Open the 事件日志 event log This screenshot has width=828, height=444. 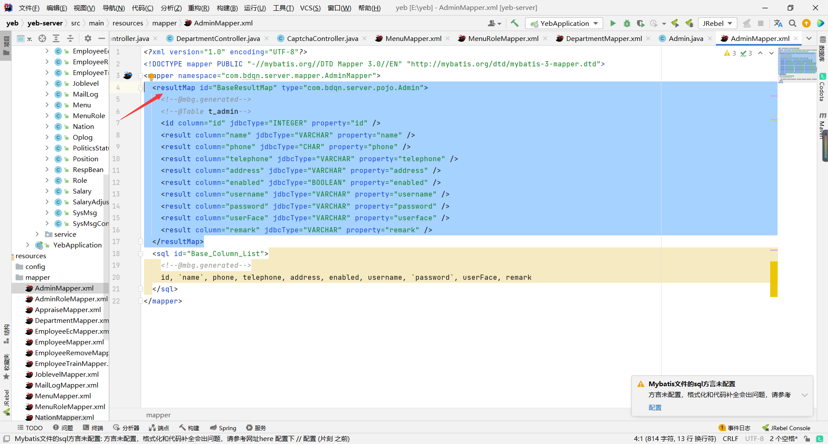734,428
